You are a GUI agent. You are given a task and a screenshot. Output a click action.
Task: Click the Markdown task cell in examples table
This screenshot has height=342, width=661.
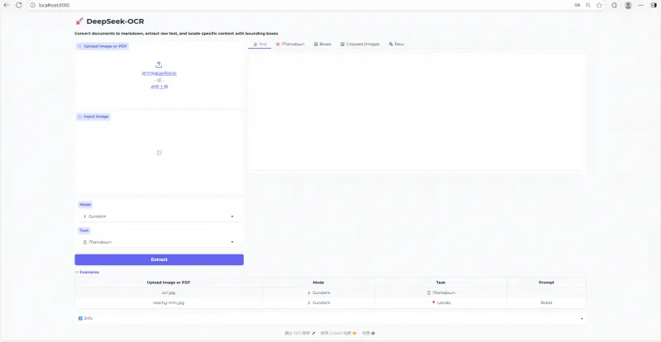pos(441,292)
